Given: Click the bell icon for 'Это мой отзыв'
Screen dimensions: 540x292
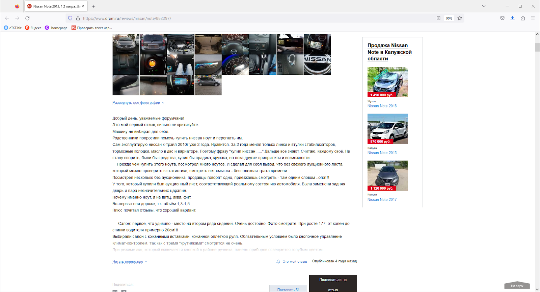Looking at the screenshot, I should pyautogui.click(x=278, y=262).
